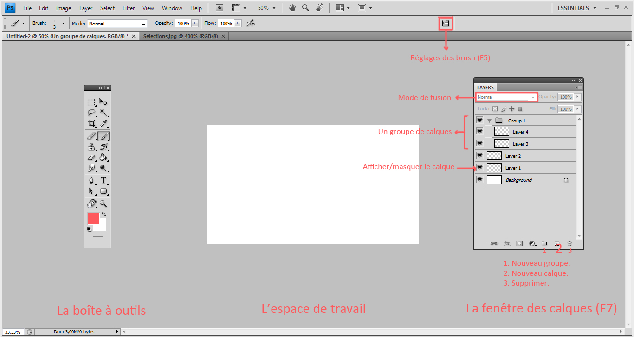Select the Magic Wand tool
This screenshot has height=337, width=634.
tap(104, 113)
